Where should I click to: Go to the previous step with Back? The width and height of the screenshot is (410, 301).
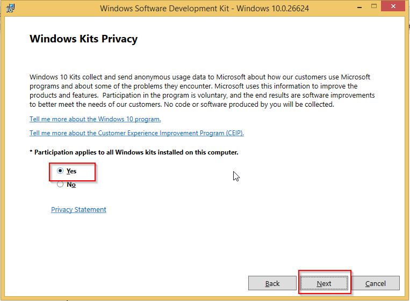click(272, 283)
